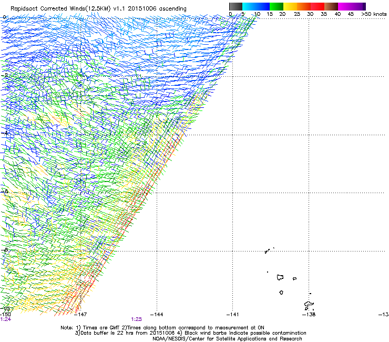
Task: Click the orange 25-30 knots legend segment
Action: (x=304, y=6)
